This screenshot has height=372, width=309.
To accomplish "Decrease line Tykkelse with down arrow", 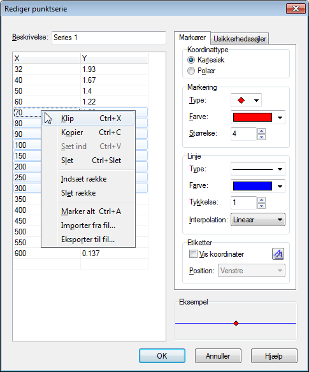I will pyautogui.click(x=261, y=206).
